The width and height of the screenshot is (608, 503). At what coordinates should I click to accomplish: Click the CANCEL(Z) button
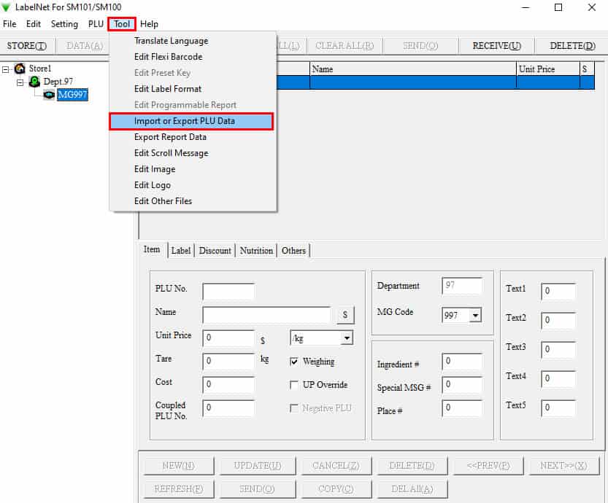pos(336,465)
